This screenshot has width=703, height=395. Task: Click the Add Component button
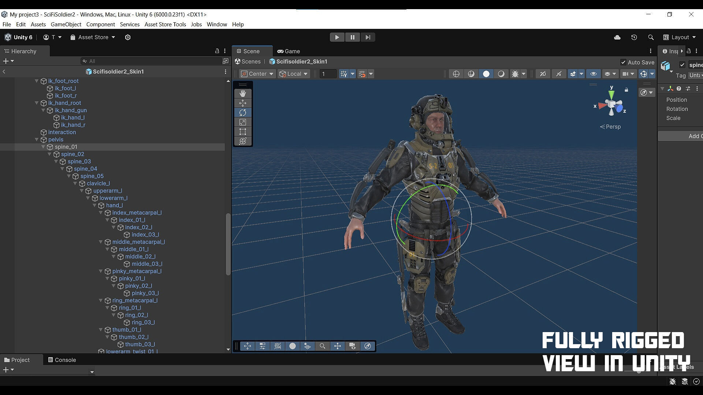point(680,136)
